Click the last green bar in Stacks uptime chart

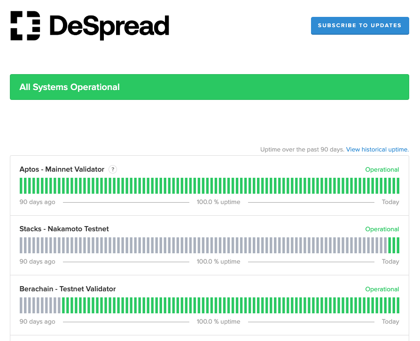[x=398, y=245]
